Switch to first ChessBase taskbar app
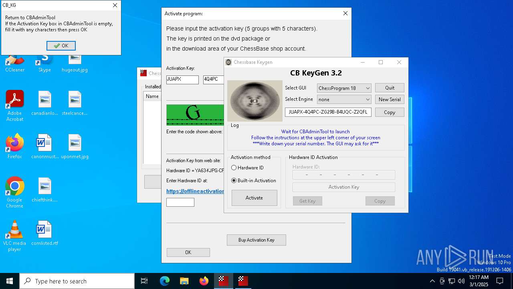 tap(223, 281)
